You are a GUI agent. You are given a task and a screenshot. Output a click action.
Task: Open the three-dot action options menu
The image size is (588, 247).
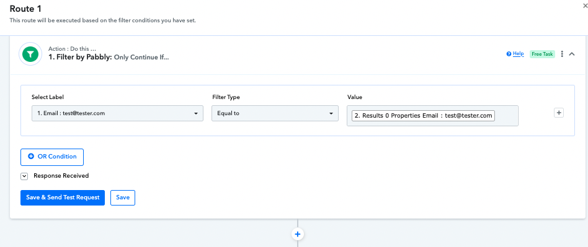[562, 54]
